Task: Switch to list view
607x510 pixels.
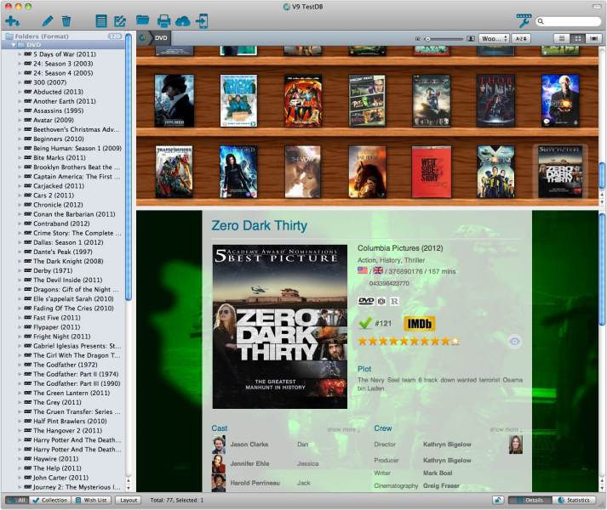Action: point(562,38)
